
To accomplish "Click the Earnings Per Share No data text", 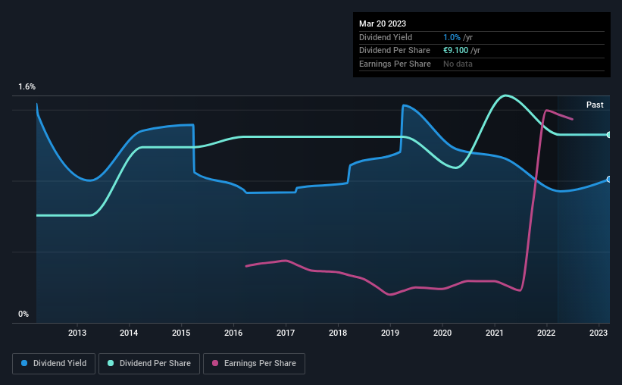I will pos(458,64).
